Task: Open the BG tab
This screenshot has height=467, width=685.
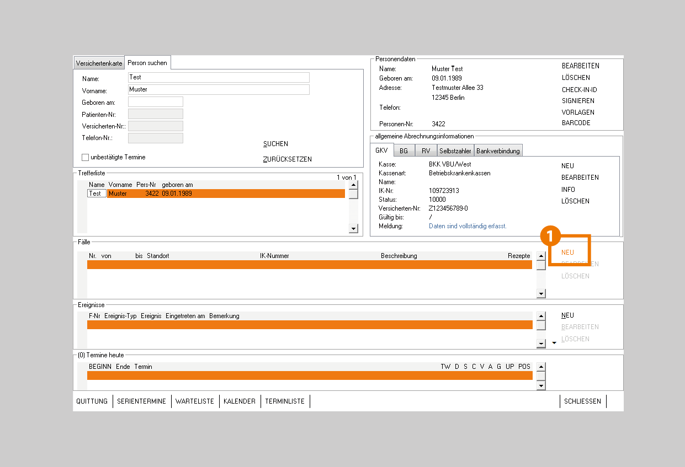Action: point(404,151)
